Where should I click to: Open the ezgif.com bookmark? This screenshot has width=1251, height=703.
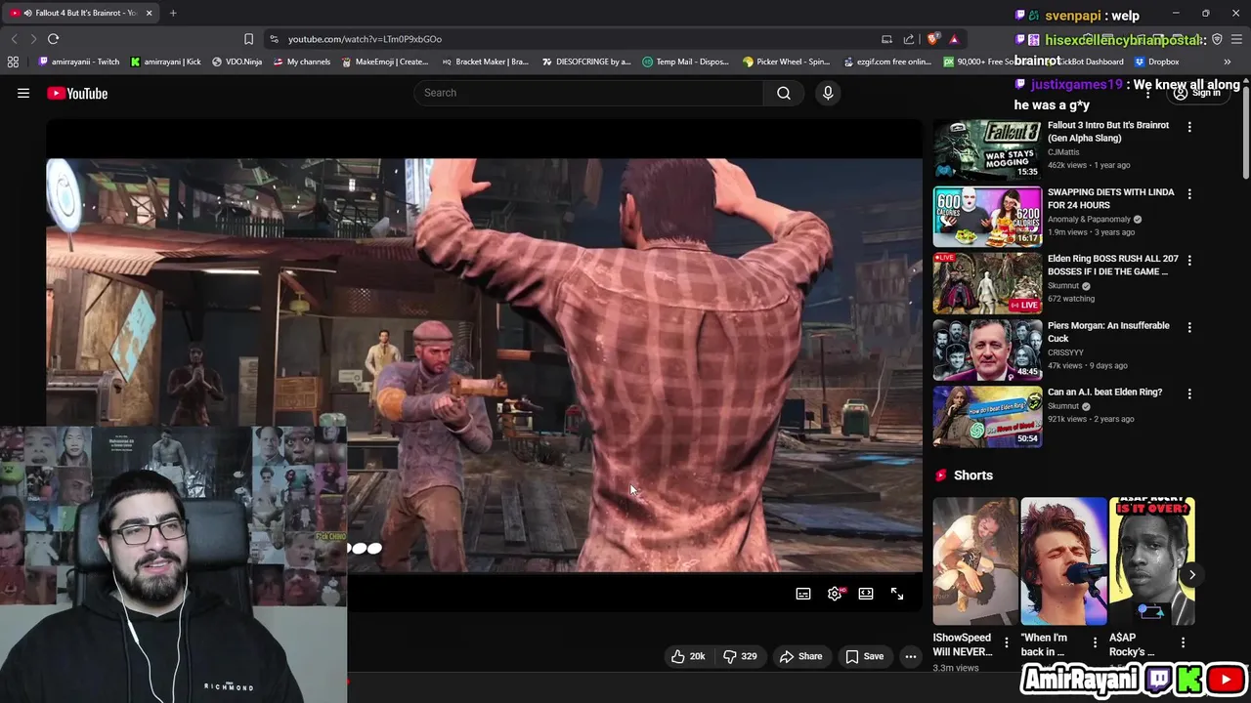886,62
